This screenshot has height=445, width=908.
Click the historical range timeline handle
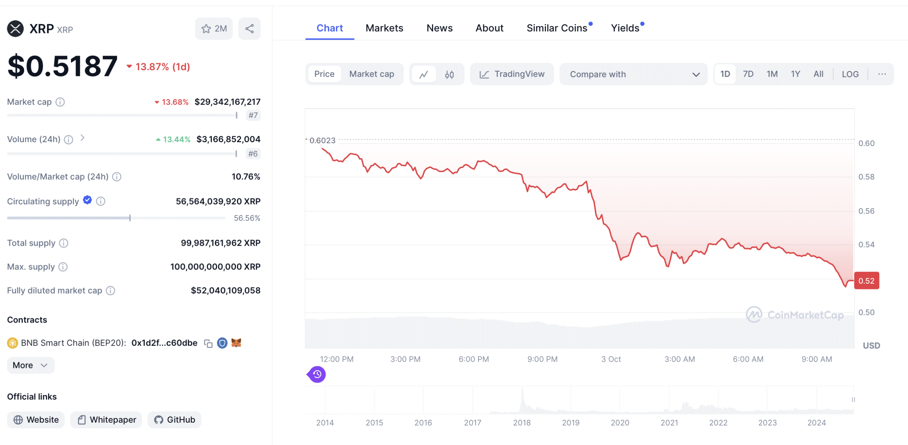click(x=853, y=400)
